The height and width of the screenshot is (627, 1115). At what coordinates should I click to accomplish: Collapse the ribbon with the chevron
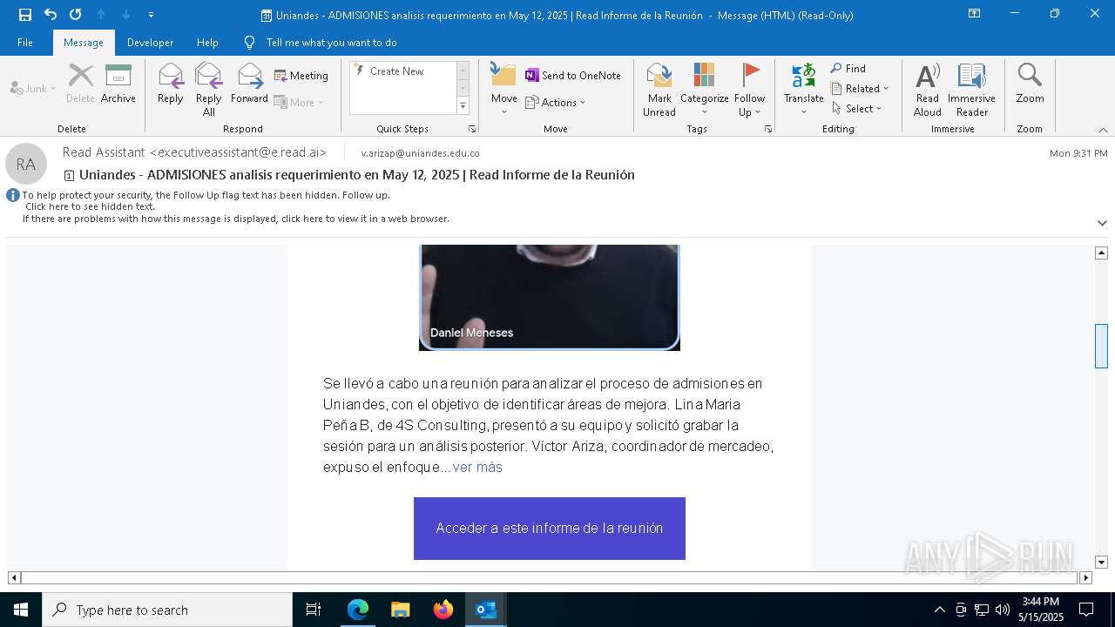1103,130
